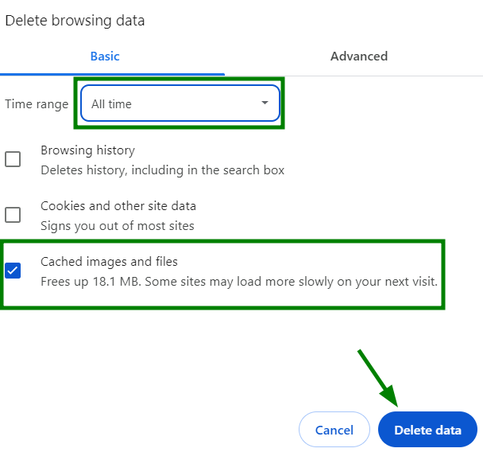Uncheck Cached images and files
This screenshot has width=483, height=456.
click(x=13, y=271)
